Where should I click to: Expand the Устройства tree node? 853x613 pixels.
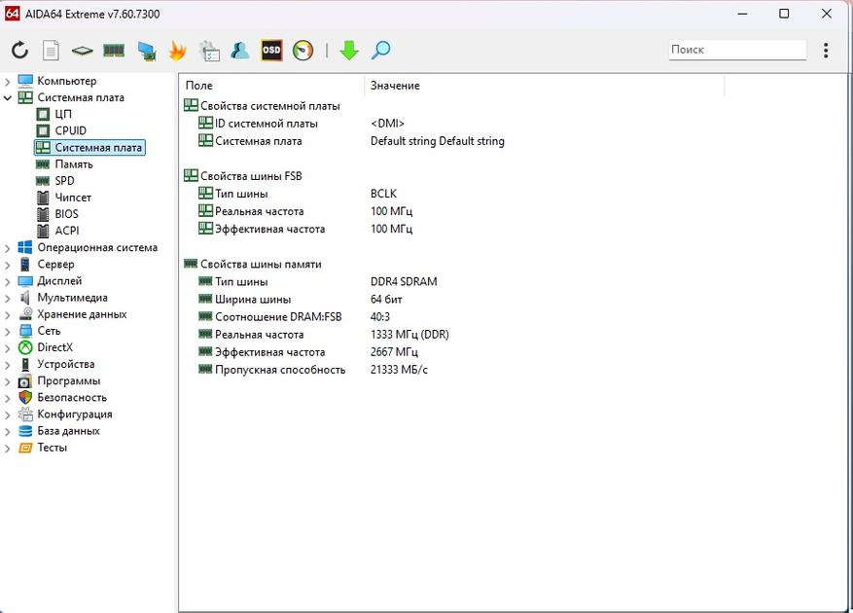[x=7, y=365]
